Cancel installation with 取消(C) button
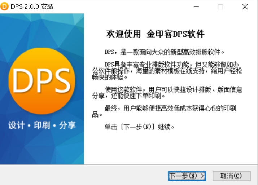The height and width of the screenshot is (185, 258). coord(232,176)
